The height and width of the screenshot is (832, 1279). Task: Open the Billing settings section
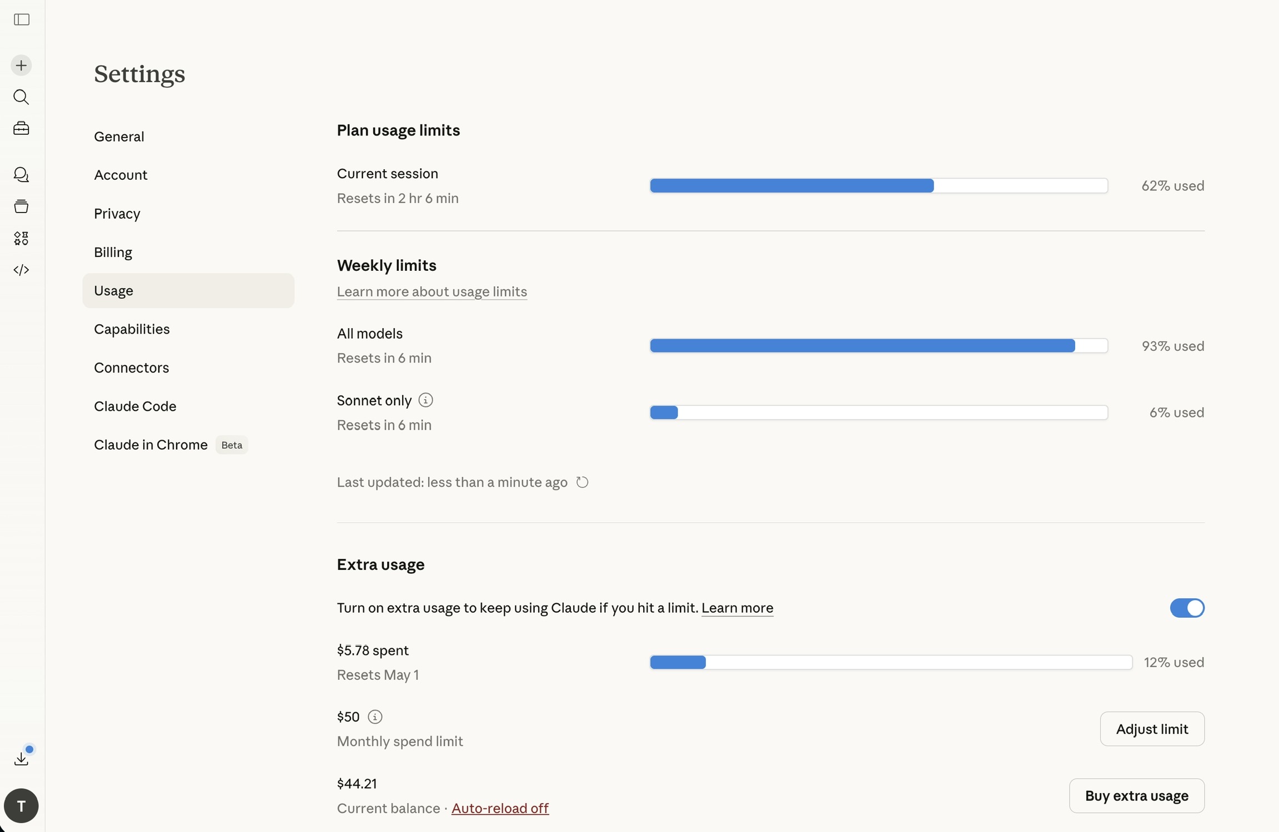(113, 252)
